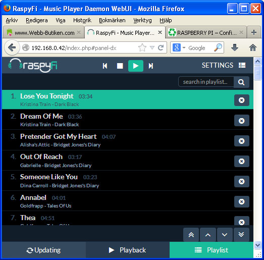Click the search magnifier button in playlist
This screenshot has height=260, width=264.
(x=241, y=82)
